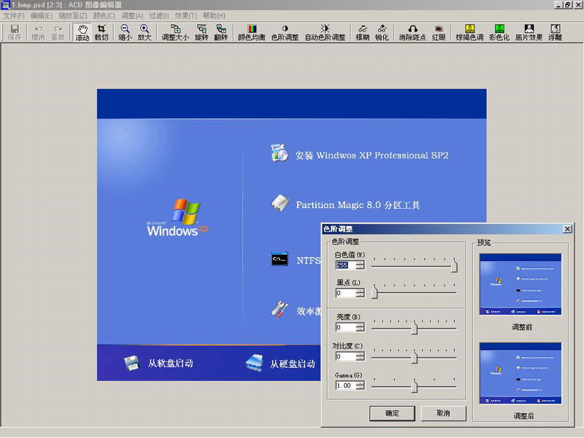This screenshot has height=438, width=584.
Task: Open the Resize (调整大小) tool
Action: (175, 32)
